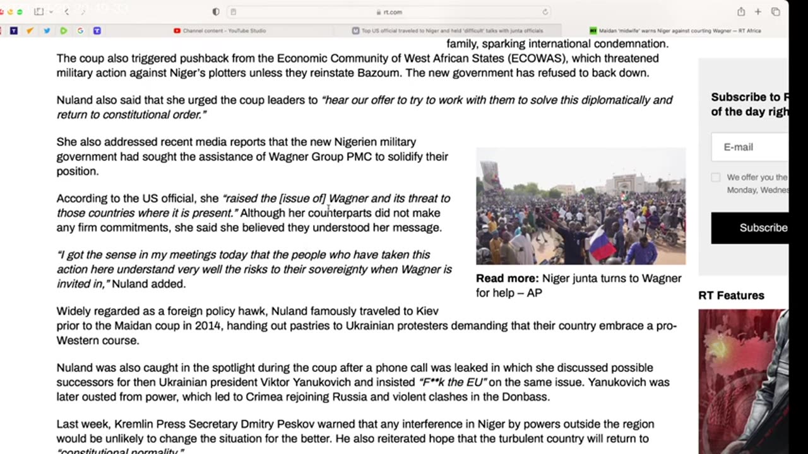Show the tab overview icon
This screenshot has width=808, height=454.
(775, 12)
